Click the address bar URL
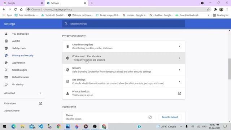 click(58, 9)
